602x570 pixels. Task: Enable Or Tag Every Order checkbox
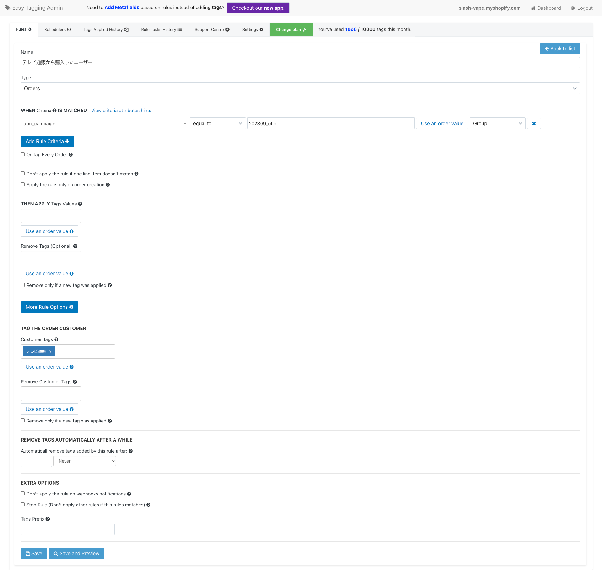[x=23, y=154]
